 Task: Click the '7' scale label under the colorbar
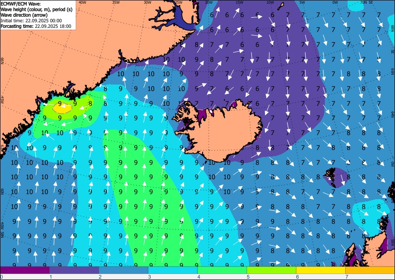[x=347, y=277]
